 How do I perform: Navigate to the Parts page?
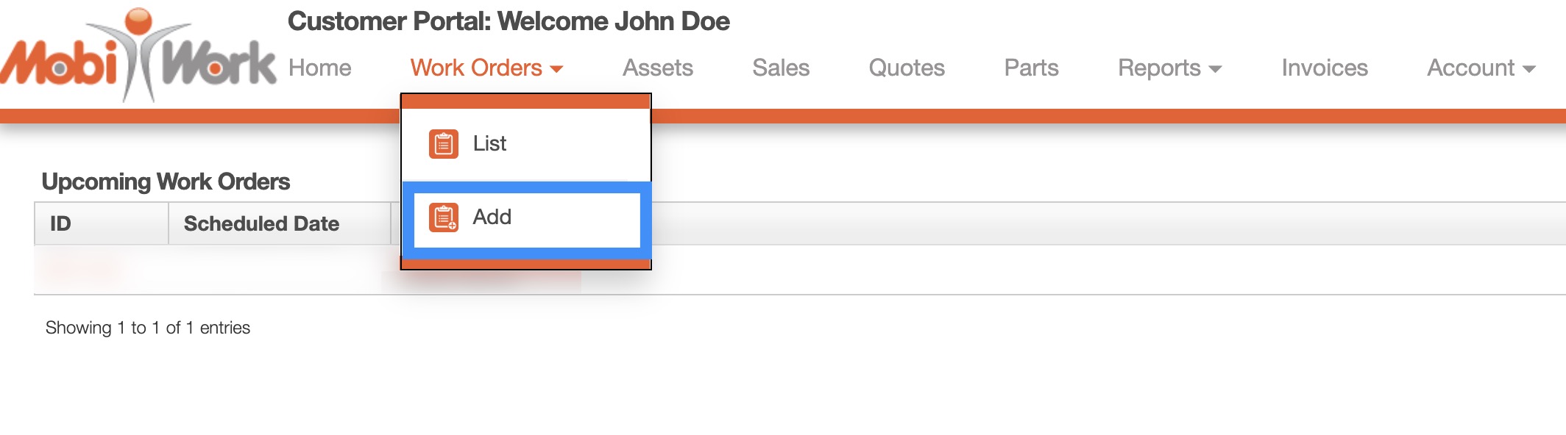pos(1032,67)
